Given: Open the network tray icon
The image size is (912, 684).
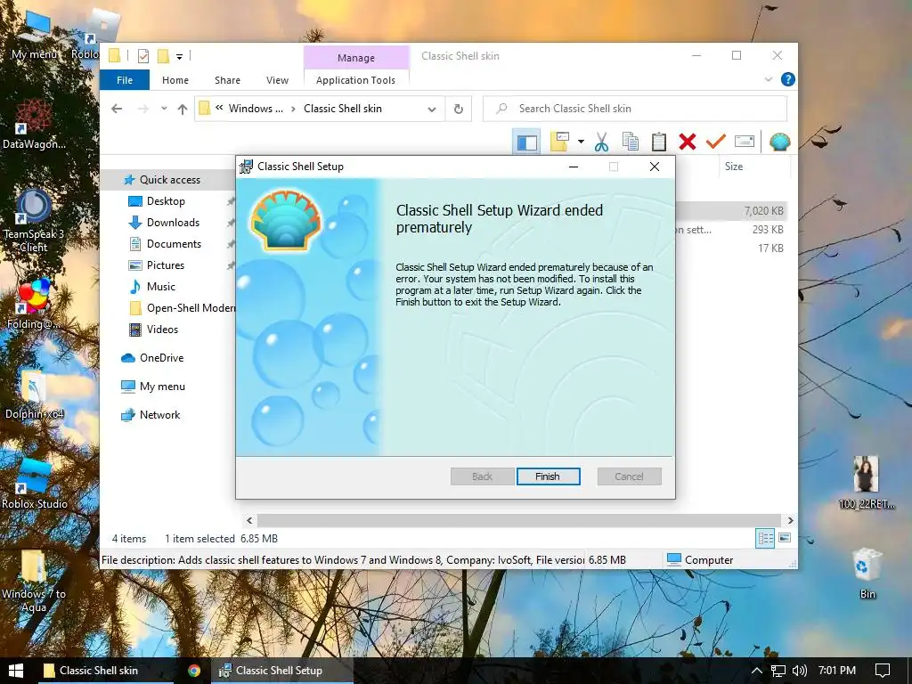Looking at the screenshot, I should point(778,671).
